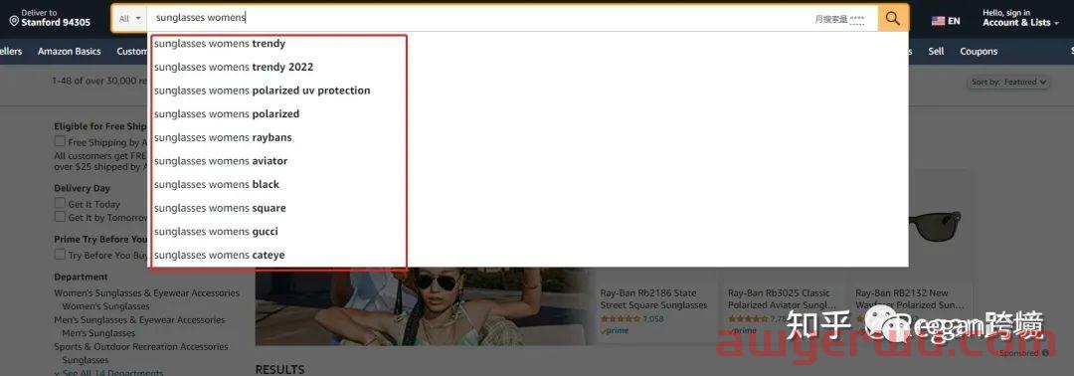
Task: Pick the 'sunglasses womens cateye' suggestion
Action: [x=219, y=255]
